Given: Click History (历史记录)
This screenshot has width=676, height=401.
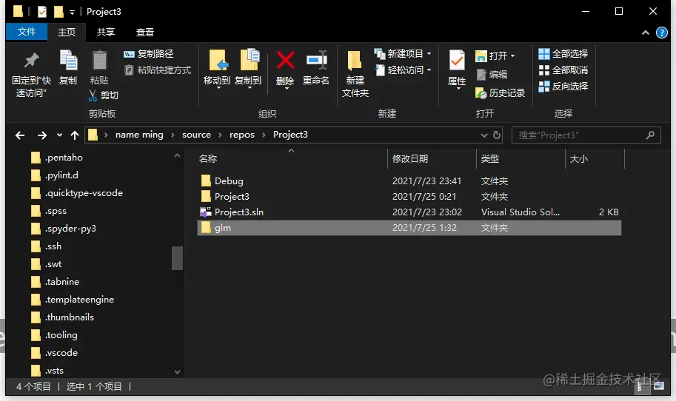Looking at the screenshot, I should coord(500,93).
